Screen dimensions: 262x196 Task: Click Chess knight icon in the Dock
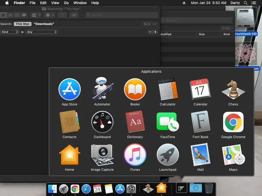(x=148, y=189)
